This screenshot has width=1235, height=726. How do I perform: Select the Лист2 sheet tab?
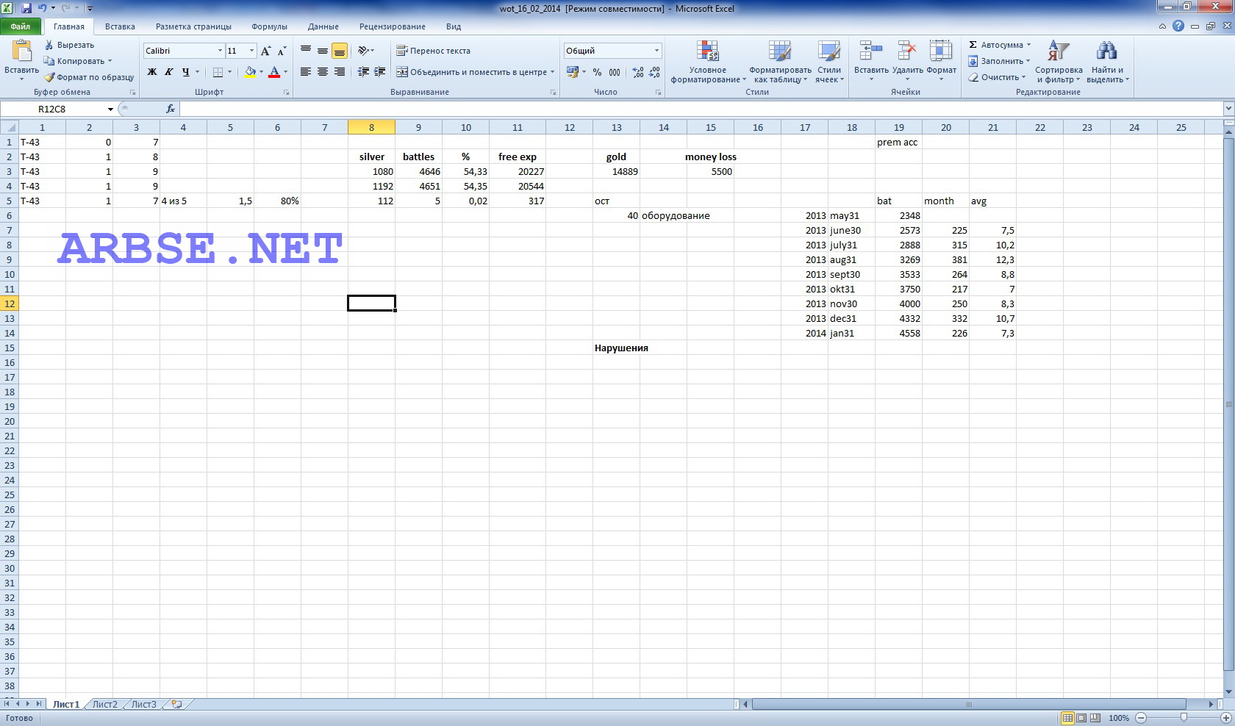coord(104,704)
